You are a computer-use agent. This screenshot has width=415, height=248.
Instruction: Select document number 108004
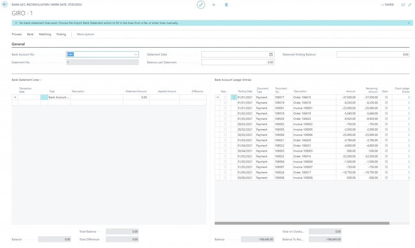tap(280, 162)
